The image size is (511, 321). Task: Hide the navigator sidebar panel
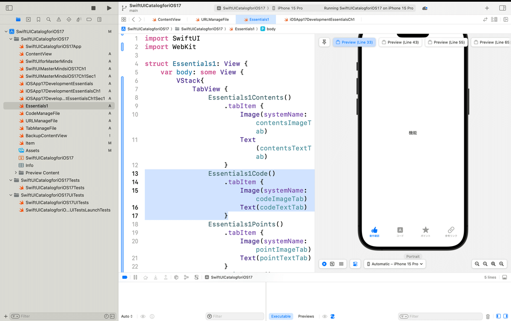9,8
